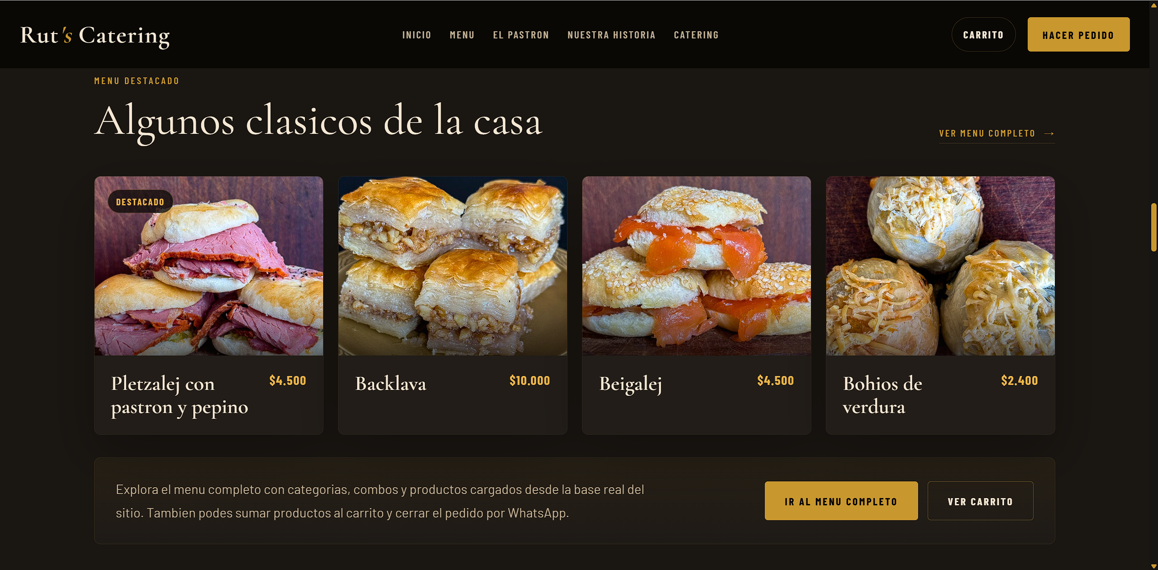Open the El Pastron page
Image resolution: width=1158 pixels, height=570 pixels.
click(x=521, y=35)
